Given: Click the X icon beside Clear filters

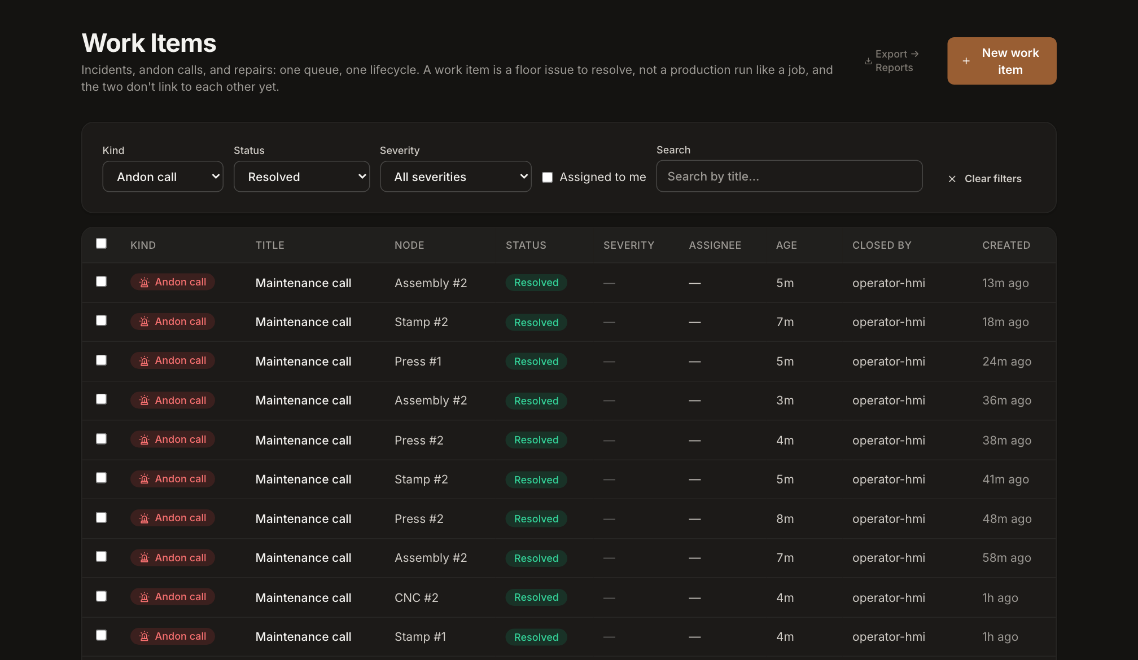Looking at the screenshot, I should [952, 179].
